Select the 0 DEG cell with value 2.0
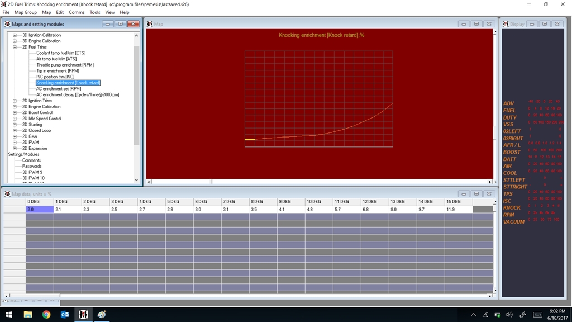 click(x=39, y=209)
